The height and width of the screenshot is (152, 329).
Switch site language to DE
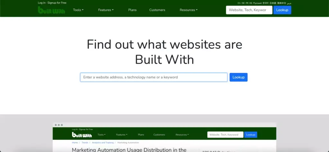click(x=243, y=3)
